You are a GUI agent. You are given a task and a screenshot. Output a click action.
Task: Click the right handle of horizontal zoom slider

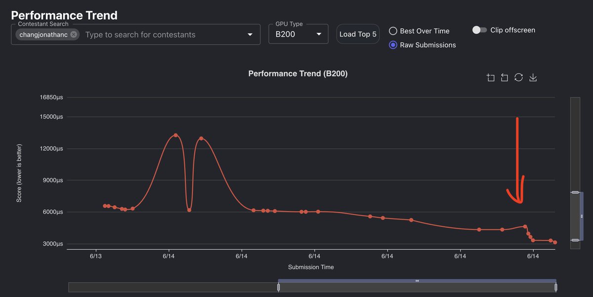pos(556,287)
